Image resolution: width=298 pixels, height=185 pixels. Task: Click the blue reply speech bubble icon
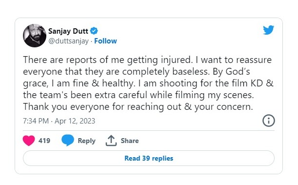coord(68,140)
